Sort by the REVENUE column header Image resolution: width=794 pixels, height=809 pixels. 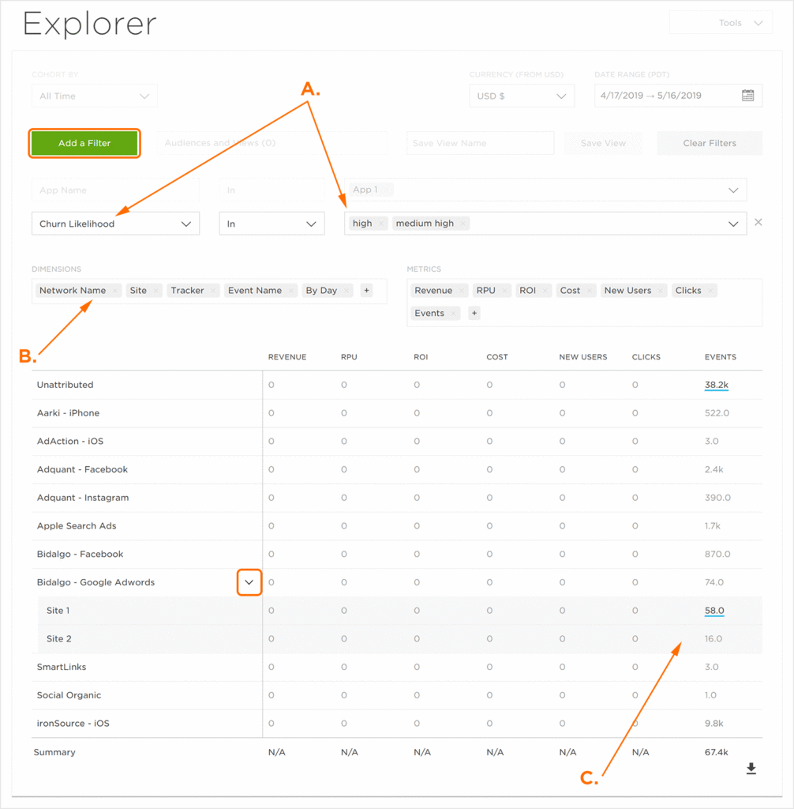coord(287,357)
